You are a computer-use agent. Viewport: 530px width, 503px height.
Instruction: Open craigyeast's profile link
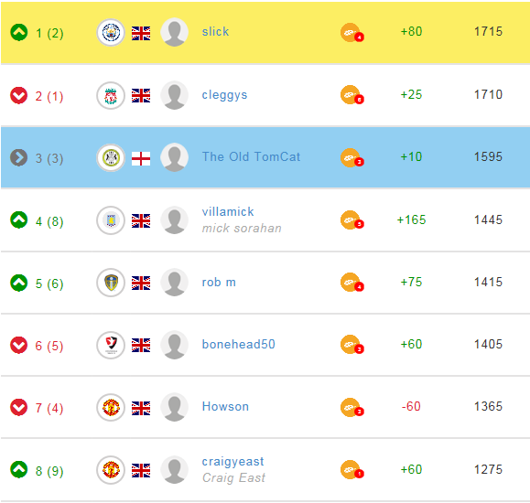tap(233, 462)
